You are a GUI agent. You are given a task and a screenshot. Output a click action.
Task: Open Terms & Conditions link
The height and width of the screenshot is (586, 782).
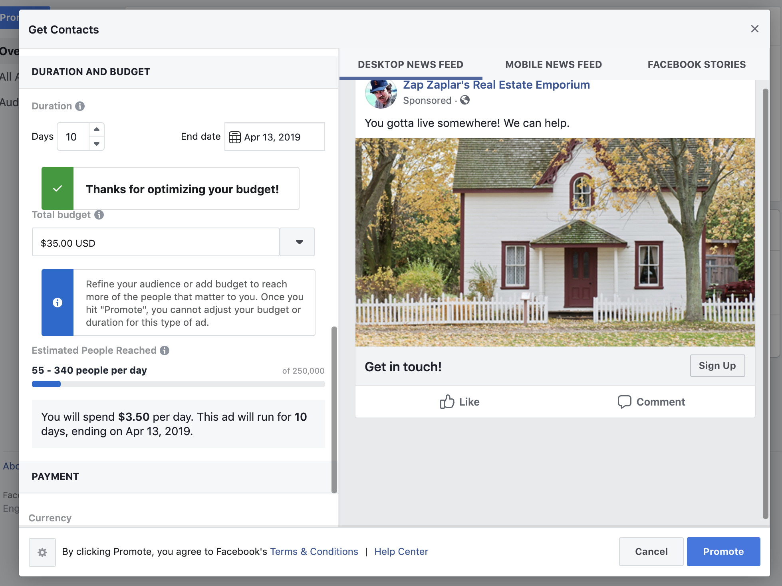coord(314,552)
